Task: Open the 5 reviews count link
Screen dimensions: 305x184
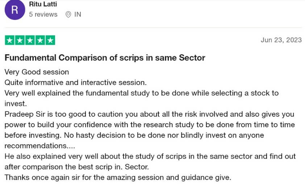Action: click(43, 14)
